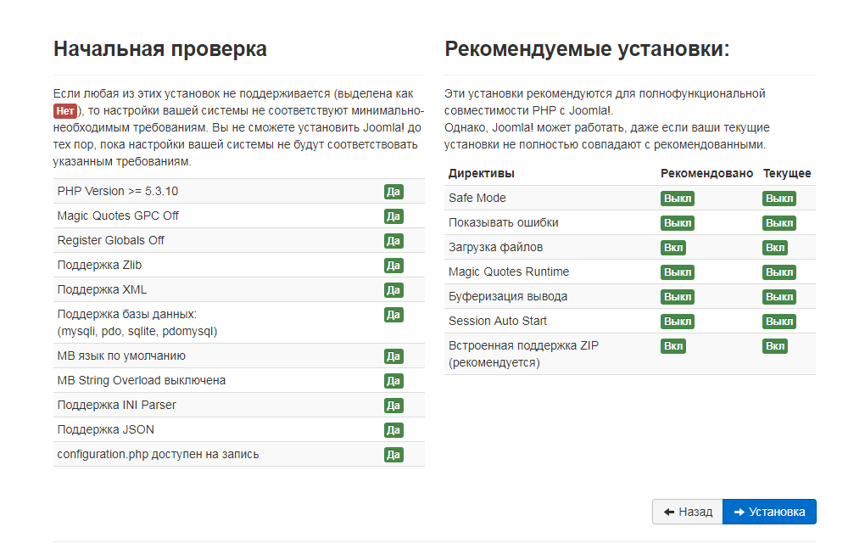This screenshot has height=560, width=865.
Task: Click the MB String Overload выключена label
Action: [x=142, y=381]
